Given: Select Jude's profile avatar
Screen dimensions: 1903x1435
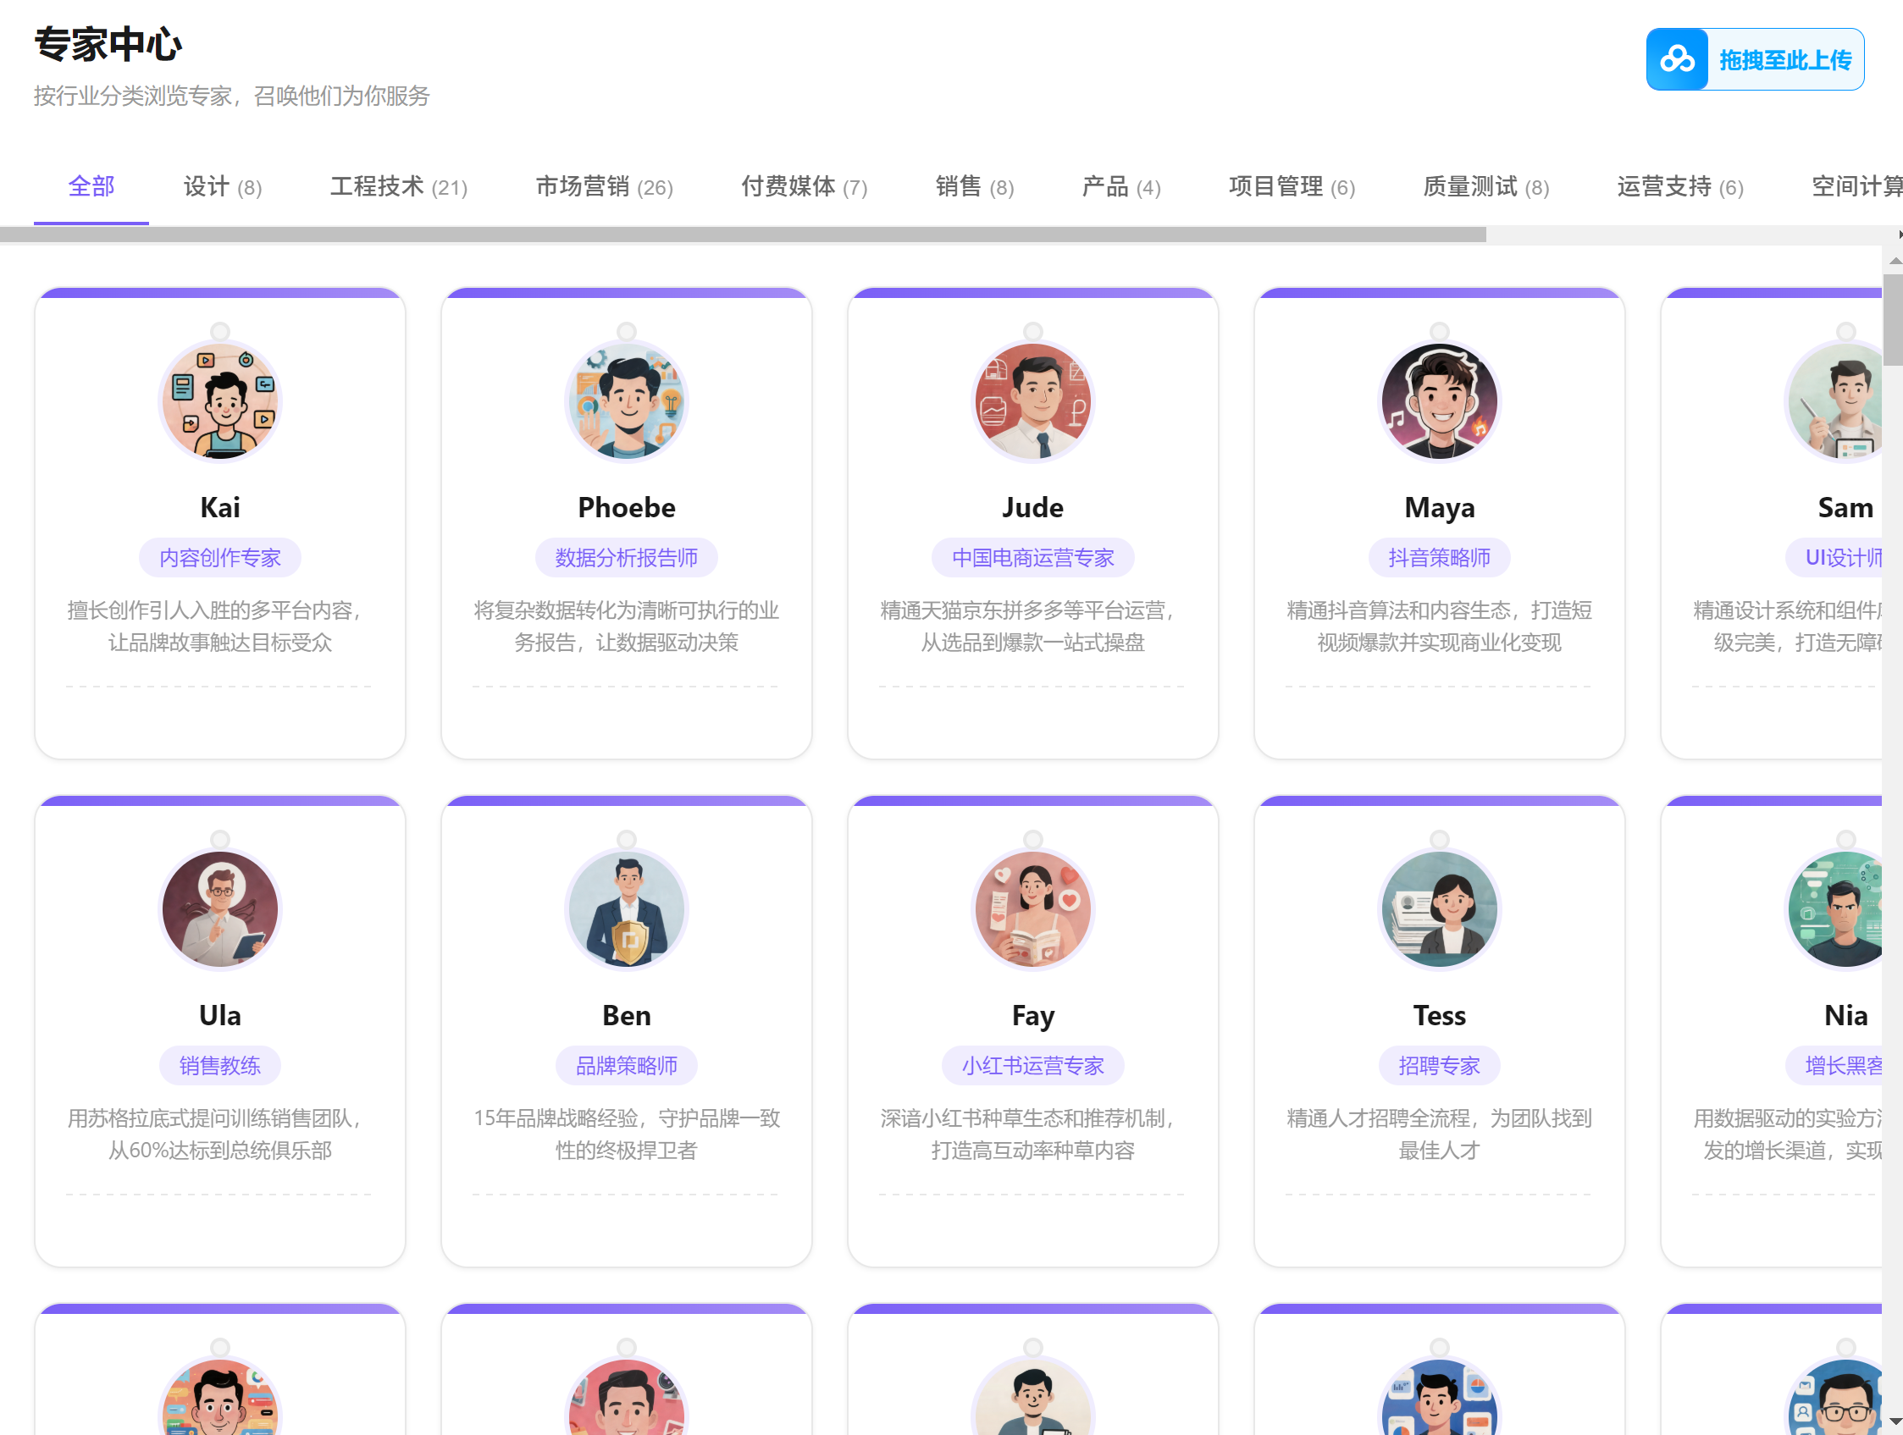Looking at the screenshot, I should (x=1032, y=401).
